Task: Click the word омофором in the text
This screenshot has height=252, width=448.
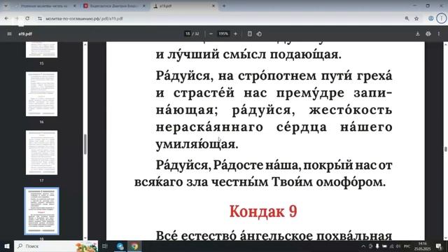Action: (x=351, y=182)
